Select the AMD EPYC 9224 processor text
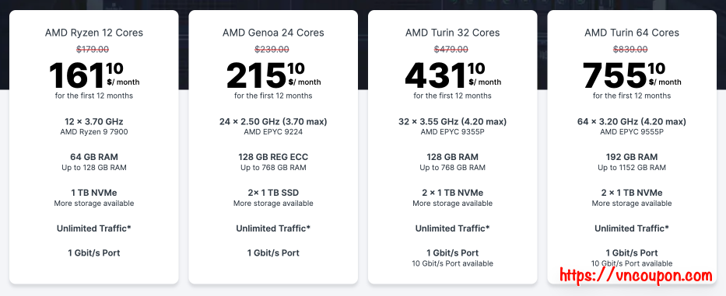The width and height of the screenshot is (726, 296). point(273,132)
